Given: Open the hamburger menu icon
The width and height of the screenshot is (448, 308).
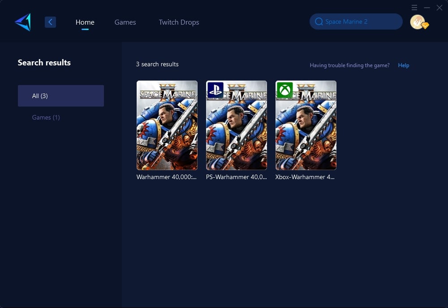Looking at the screenshot, I should click(x=414, y=8).
